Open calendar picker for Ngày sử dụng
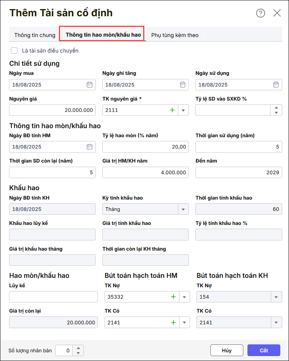This screenshot has width=289, height=361. [276, 85]
